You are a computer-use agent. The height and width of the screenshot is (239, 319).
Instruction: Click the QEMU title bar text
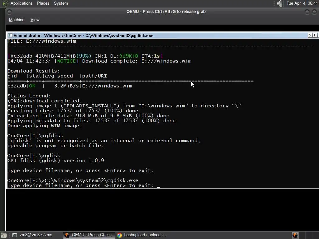coord(166,12)
